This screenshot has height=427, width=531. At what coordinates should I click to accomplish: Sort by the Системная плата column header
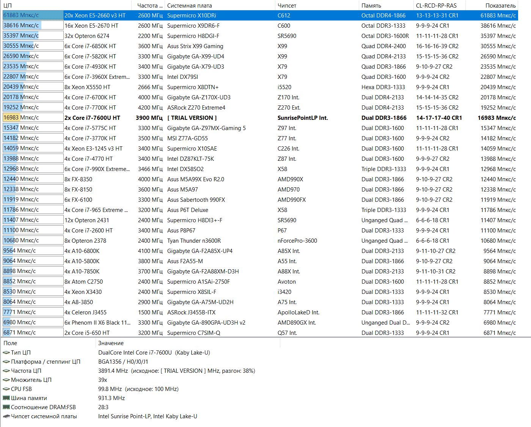pos(220,6)
